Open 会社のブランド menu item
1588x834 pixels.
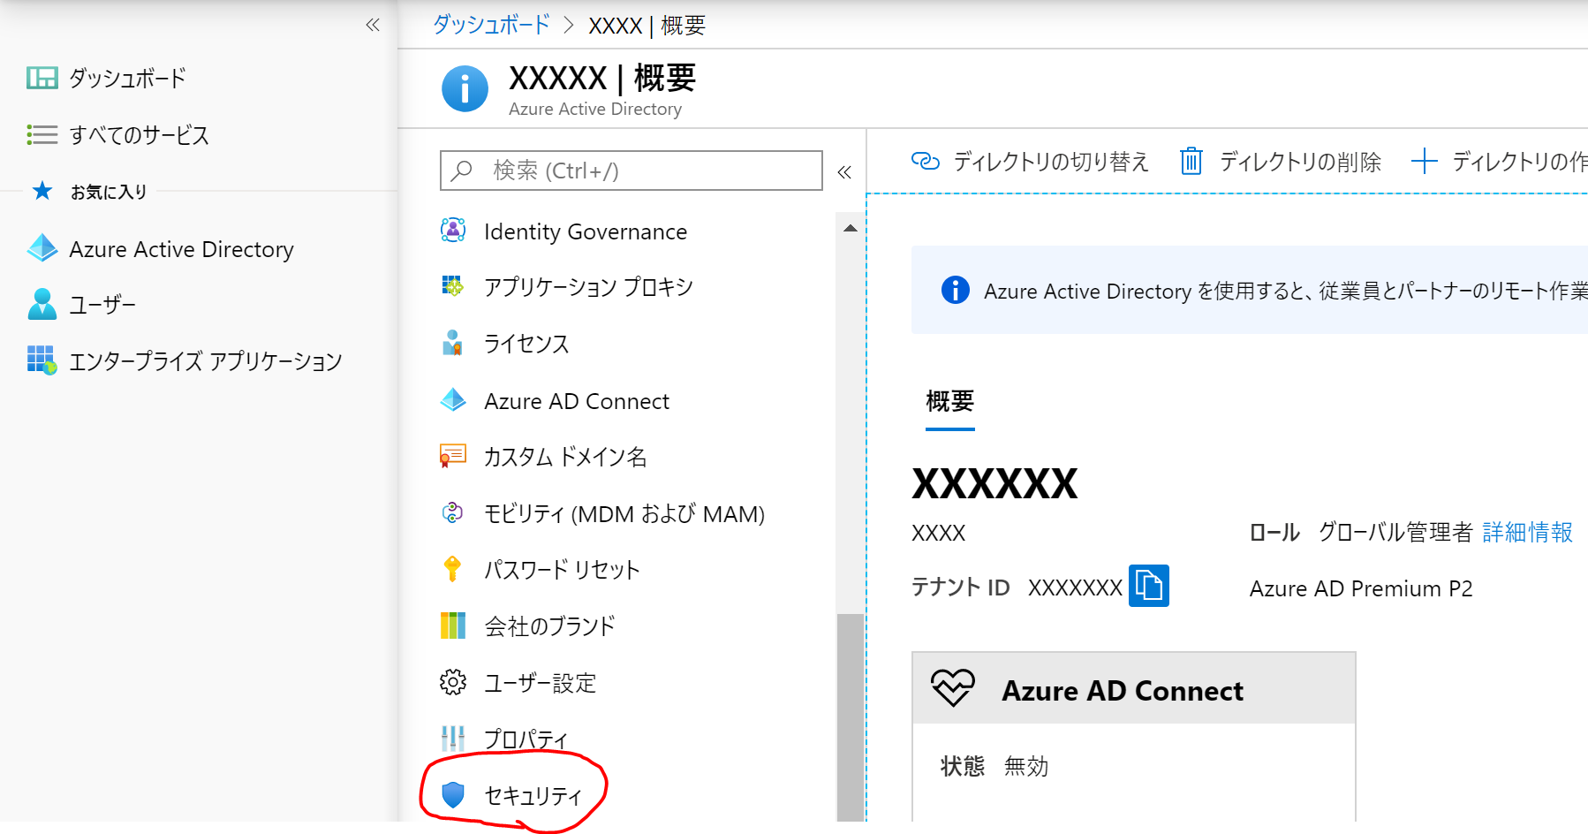(x=549, y=626)
